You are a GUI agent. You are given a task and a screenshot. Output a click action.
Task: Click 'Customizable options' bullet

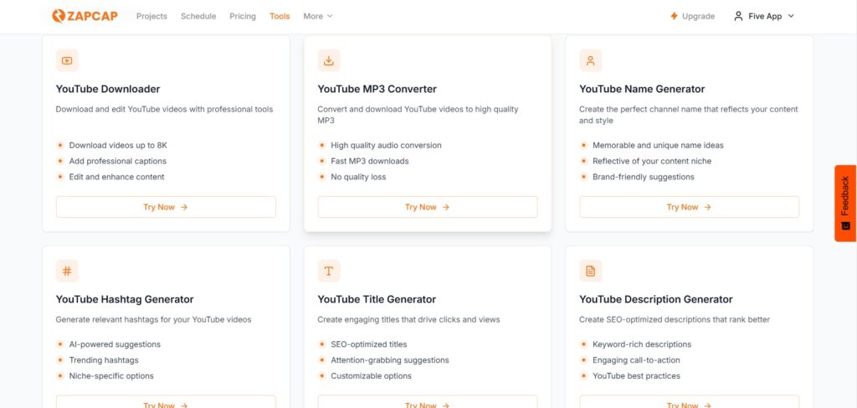(x=371, y=376)
